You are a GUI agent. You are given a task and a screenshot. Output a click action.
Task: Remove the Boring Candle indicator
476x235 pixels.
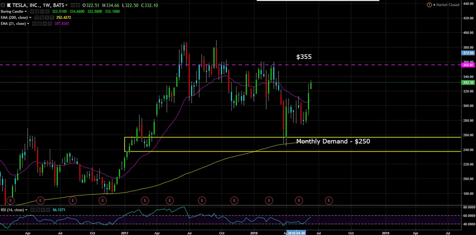click(47, 12)
